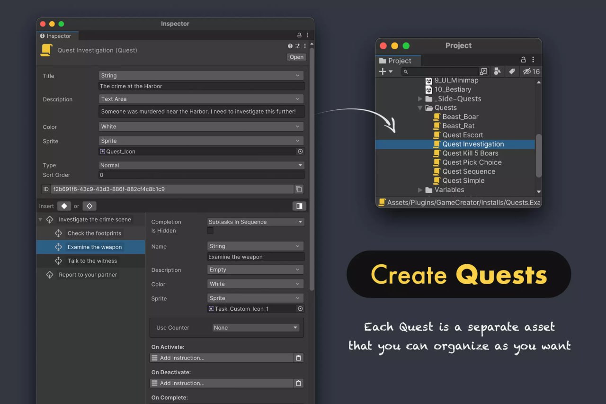Open the White color field under Color
Viewport: 606px width, 404px height.
pos(201,126)
